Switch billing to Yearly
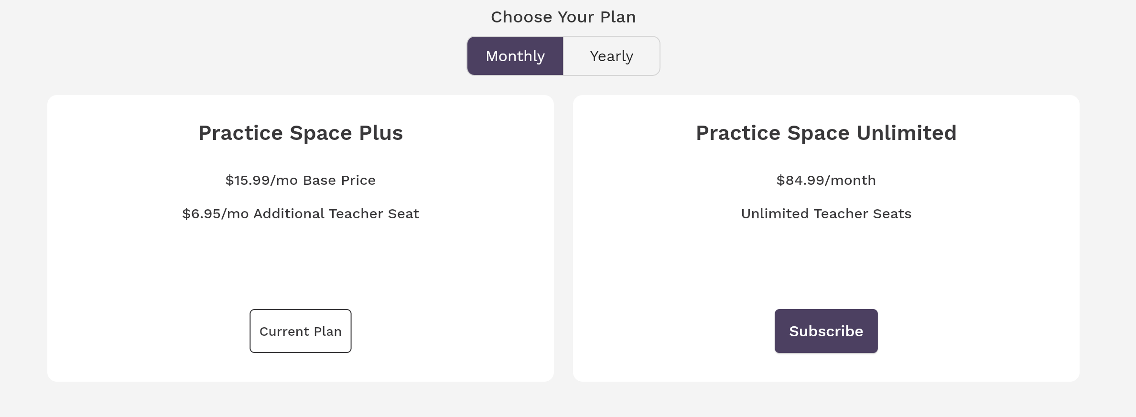 click(611, 56)
